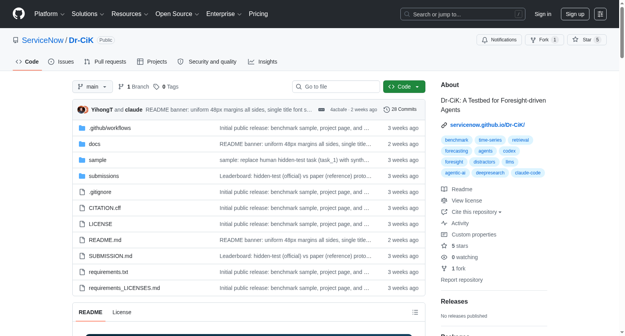
Task: Switch to the Pull requests tab
Action: (x=105, y=62)
